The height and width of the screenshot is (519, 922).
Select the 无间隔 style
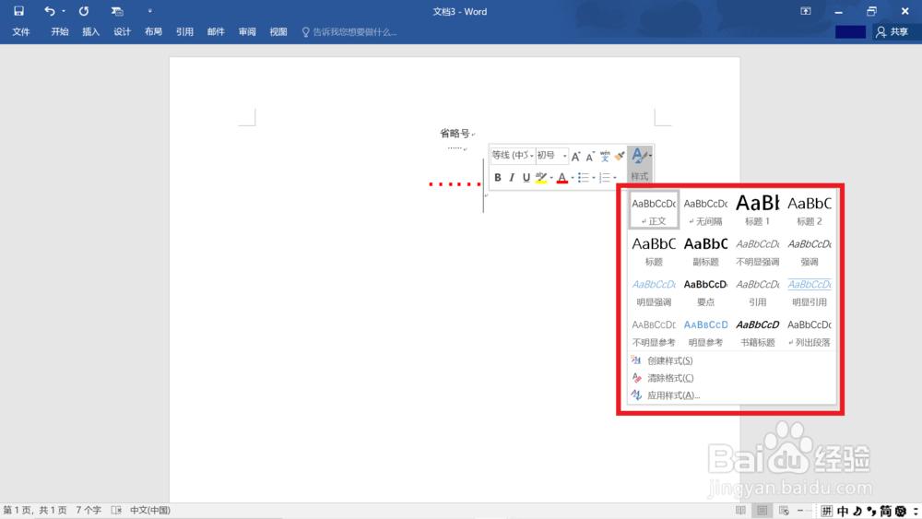click(705, 210)
